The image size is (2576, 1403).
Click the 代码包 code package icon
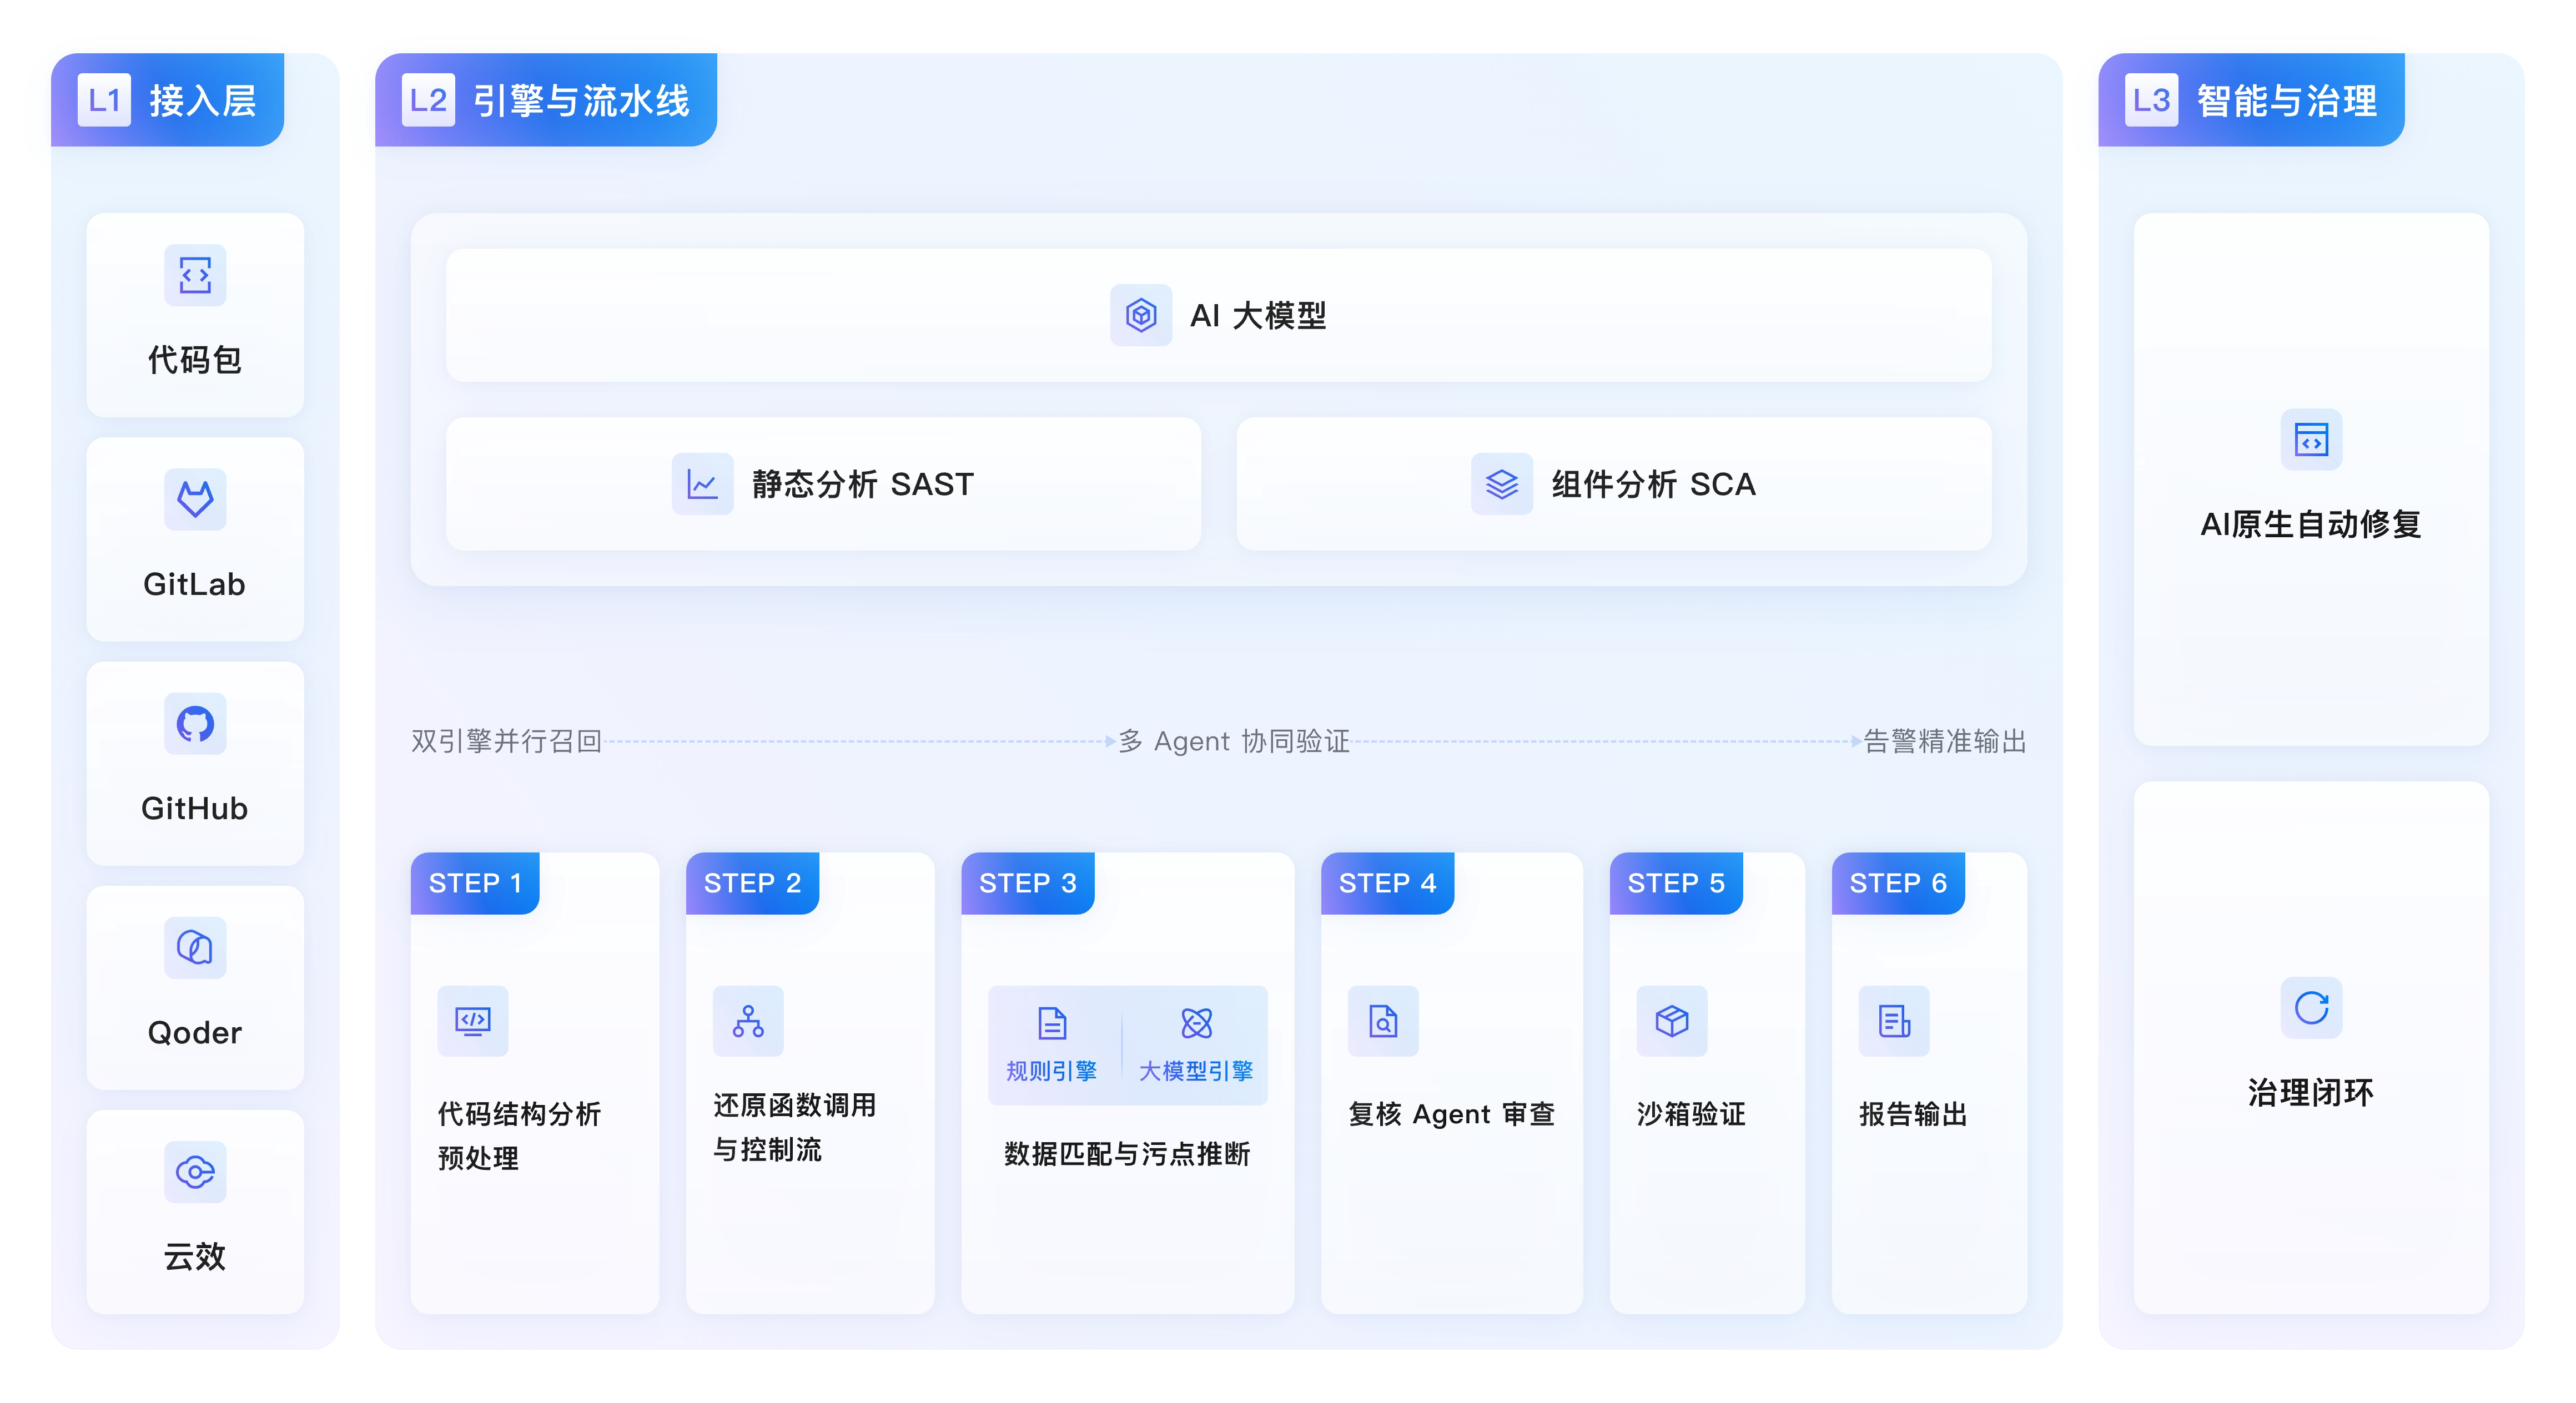(195, 275)
